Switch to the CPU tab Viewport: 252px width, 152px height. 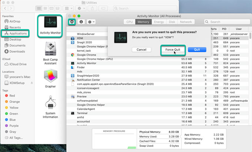click(129, 22)
